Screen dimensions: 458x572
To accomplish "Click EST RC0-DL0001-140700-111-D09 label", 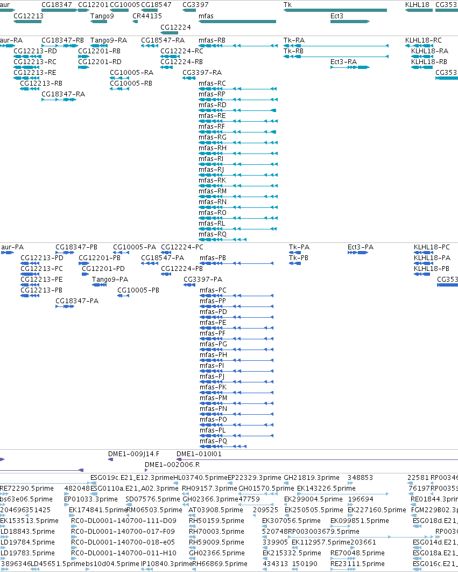I will point(124,521).
